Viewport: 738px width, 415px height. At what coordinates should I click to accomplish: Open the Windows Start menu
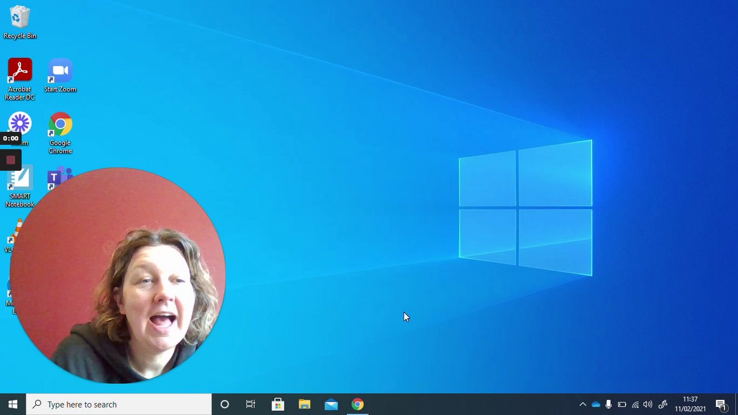coord(13,404)
